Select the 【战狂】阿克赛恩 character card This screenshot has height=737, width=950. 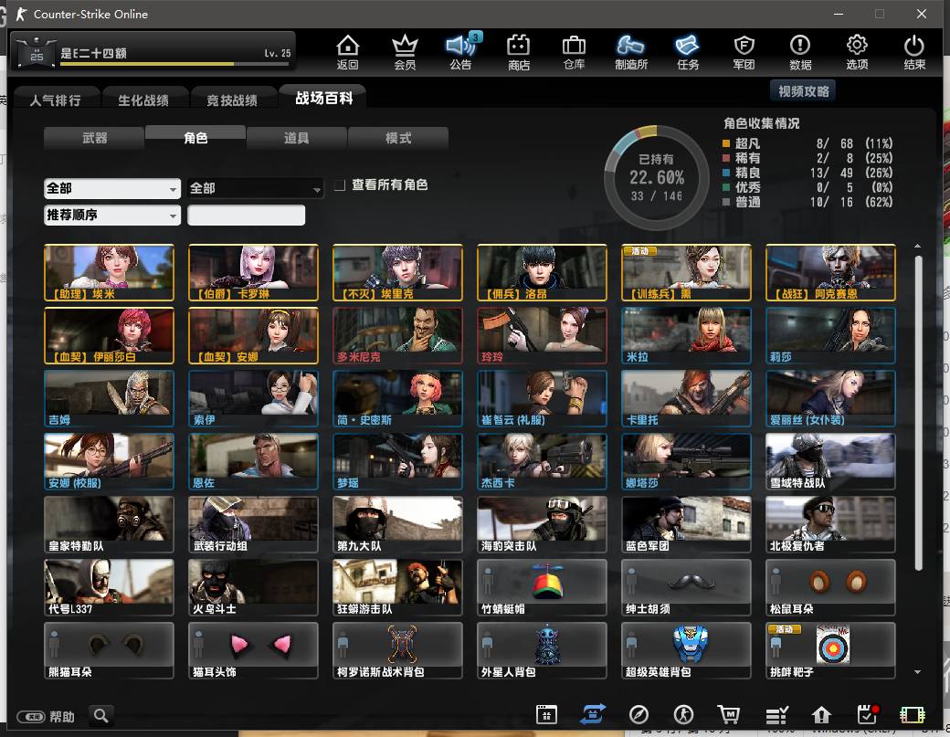point(830,272)
